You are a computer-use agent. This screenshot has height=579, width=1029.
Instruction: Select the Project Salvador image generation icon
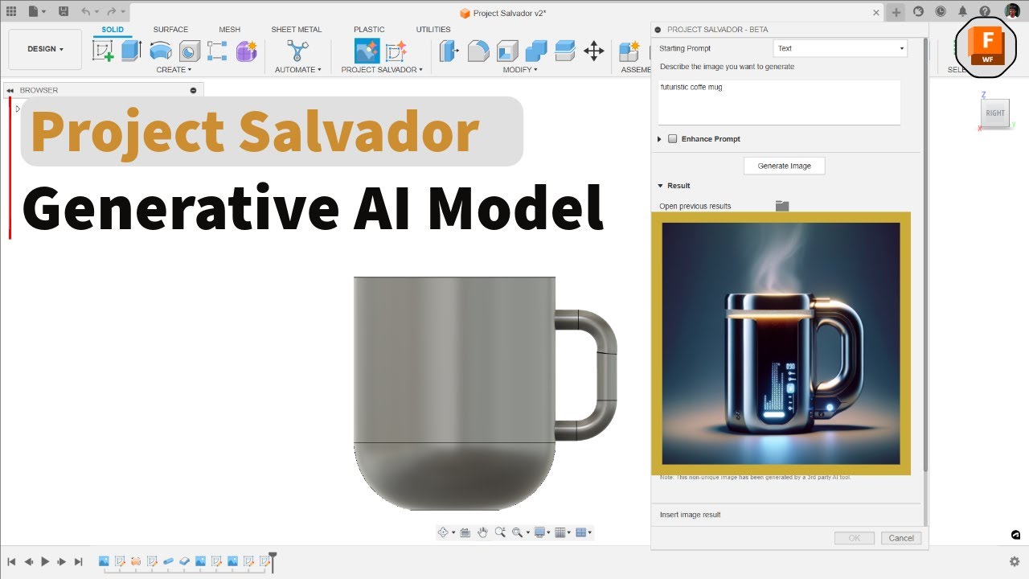(367, 51)
